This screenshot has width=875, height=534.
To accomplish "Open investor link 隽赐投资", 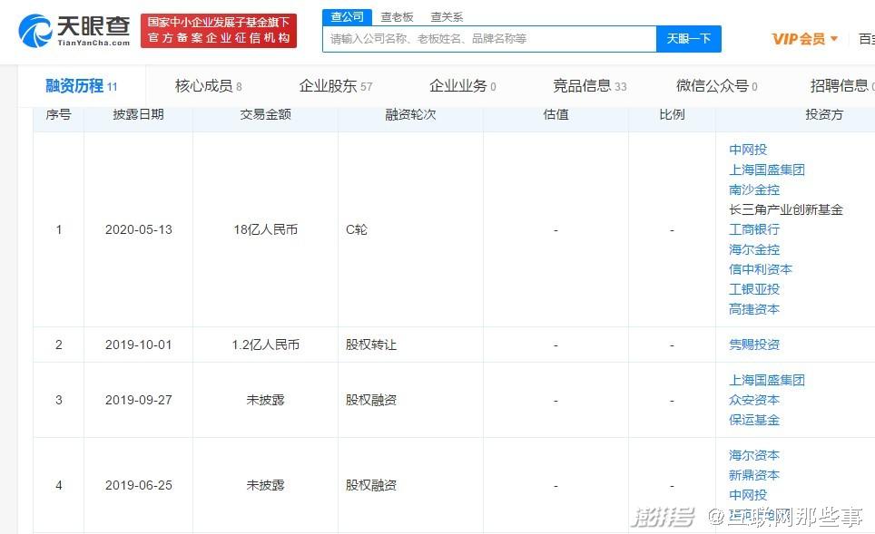I will point(754,345).
